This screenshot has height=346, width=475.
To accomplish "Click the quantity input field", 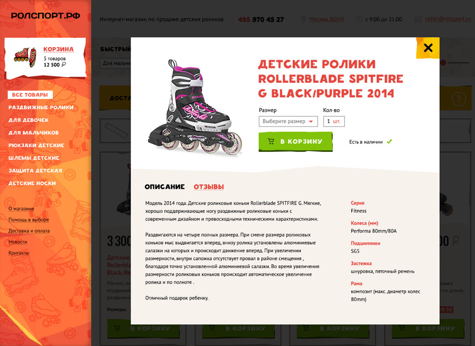I will (x=334, y=122).
